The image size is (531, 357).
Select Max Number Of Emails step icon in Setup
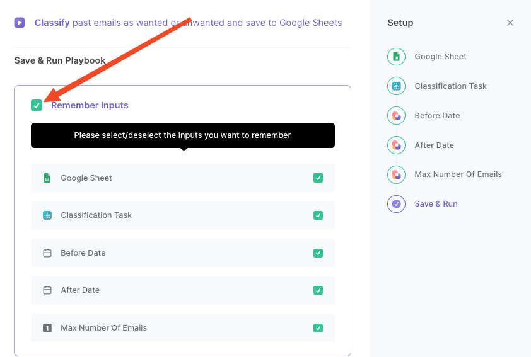tap(396, 174)
